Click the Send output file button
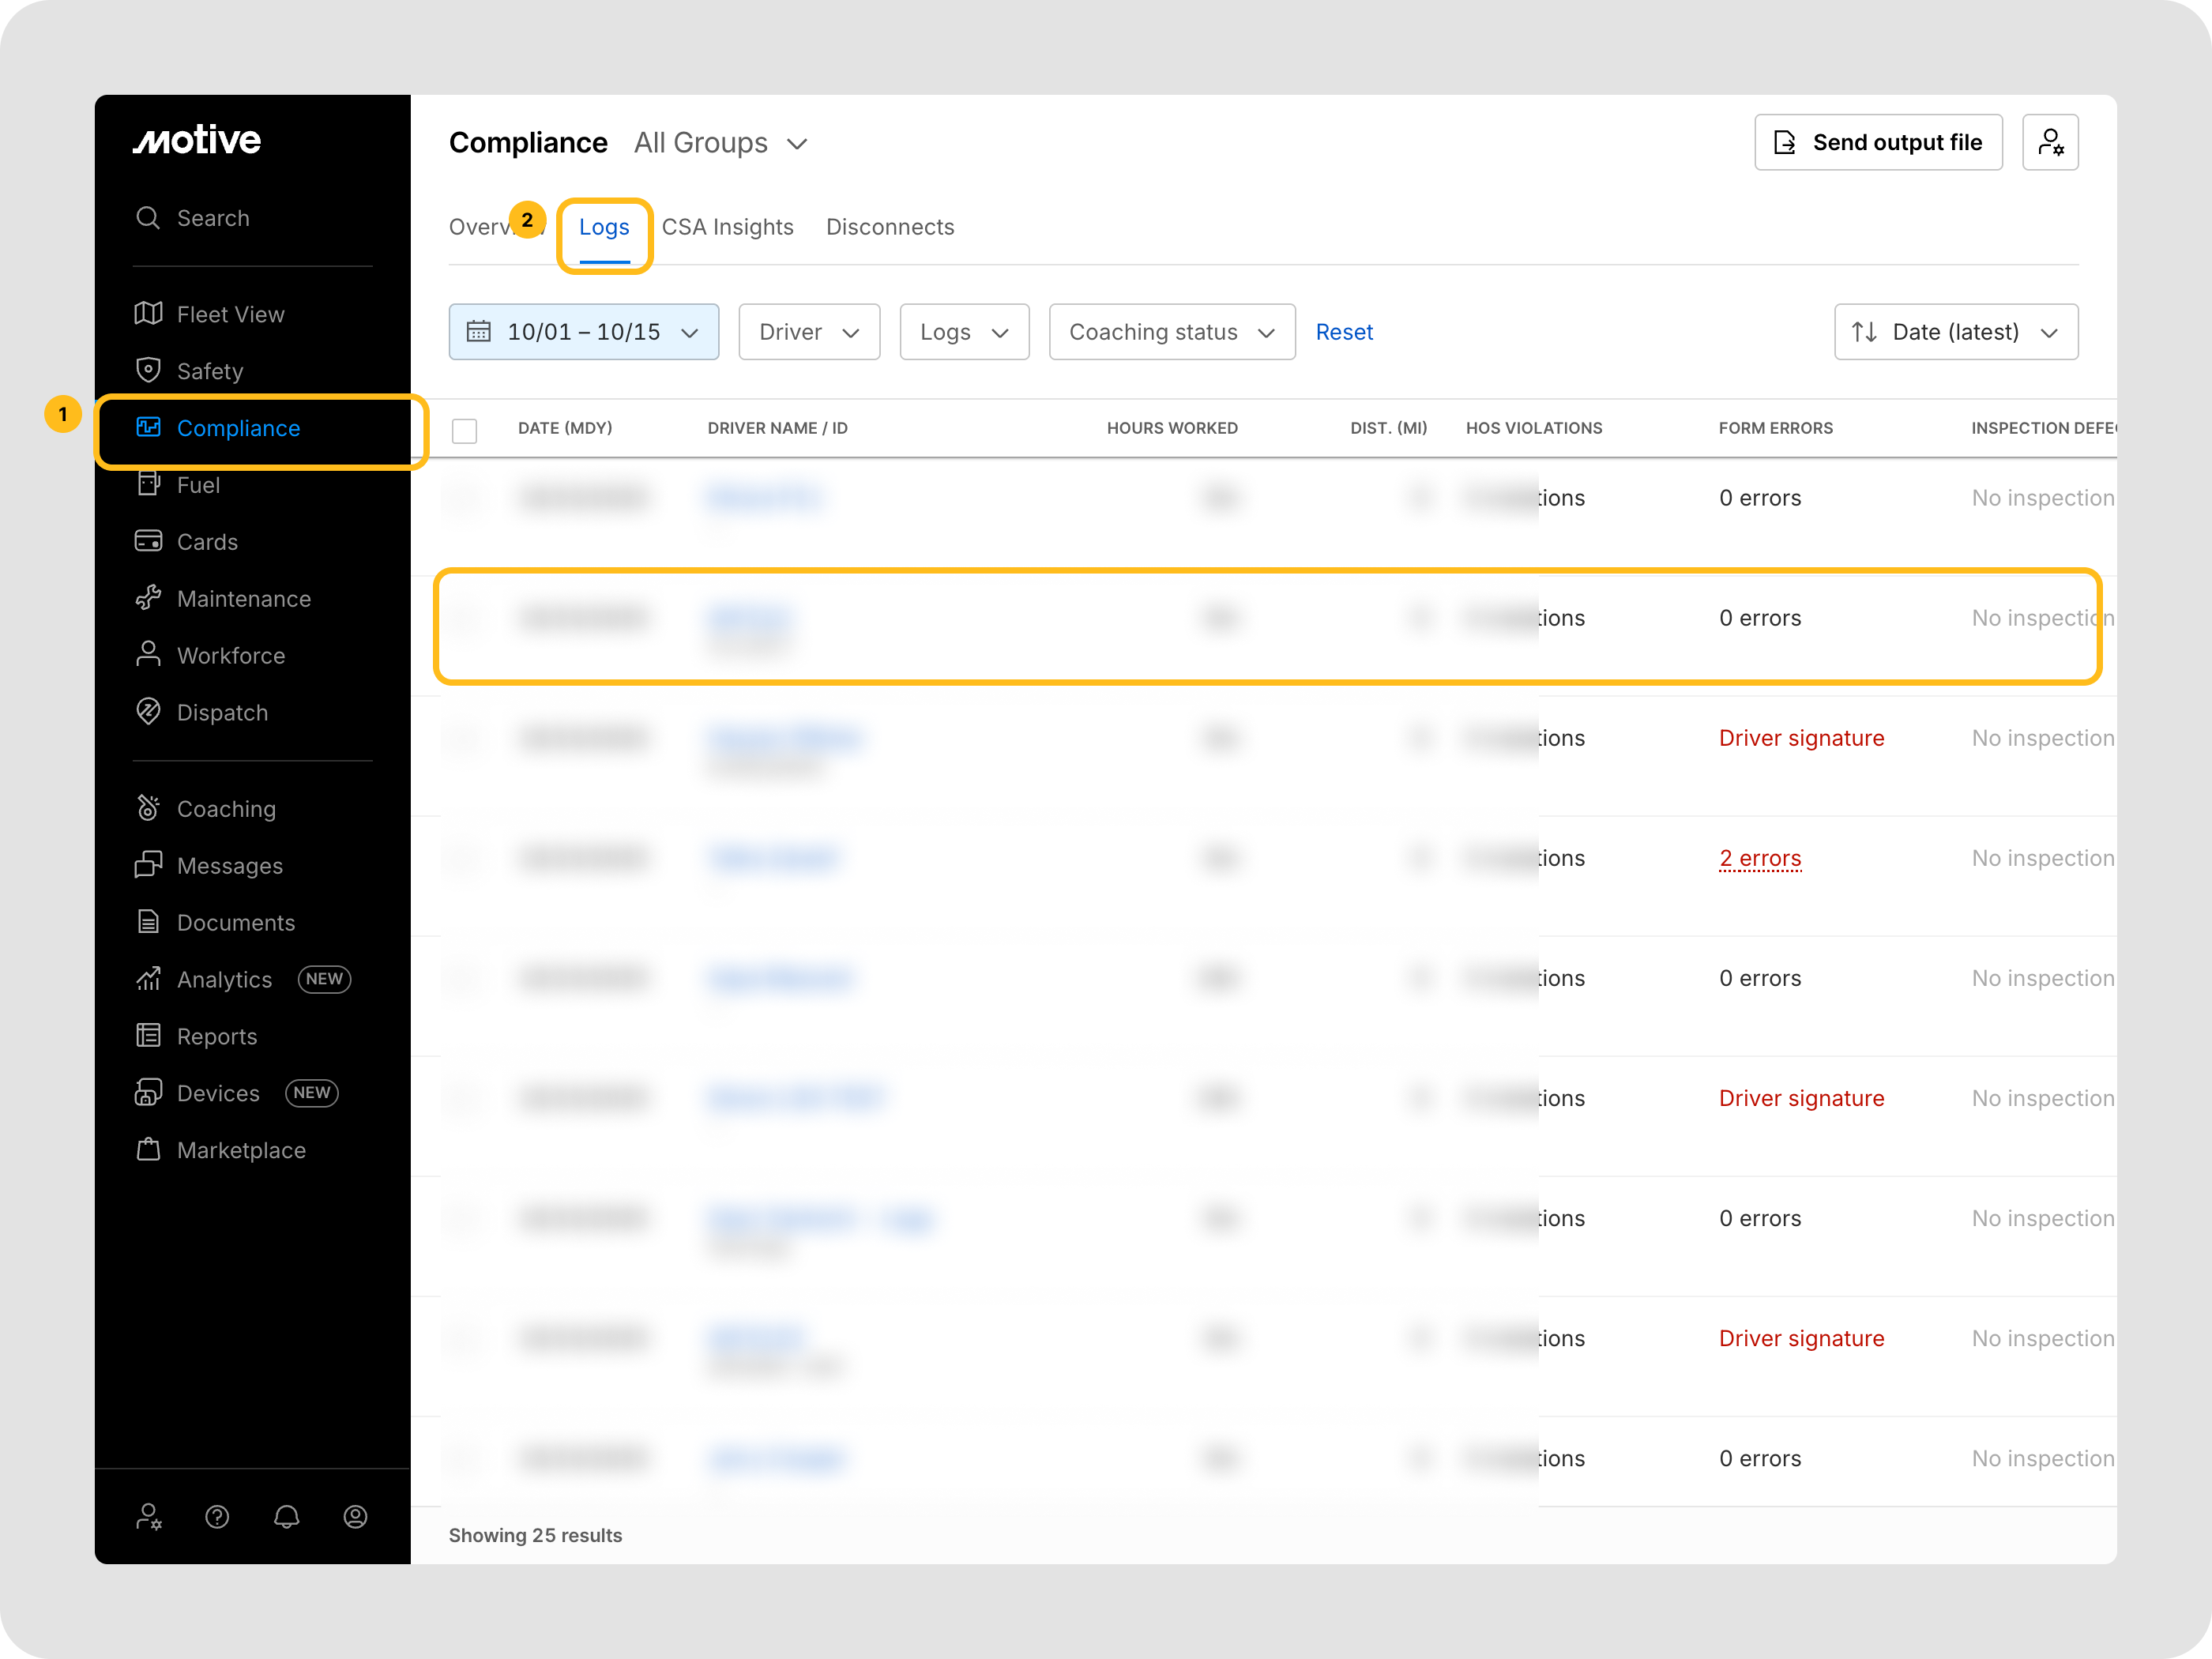 tap(1877, 142)
